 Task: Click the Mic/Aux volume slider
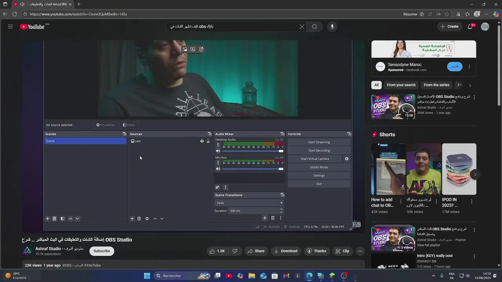click(x=253, y=169)
